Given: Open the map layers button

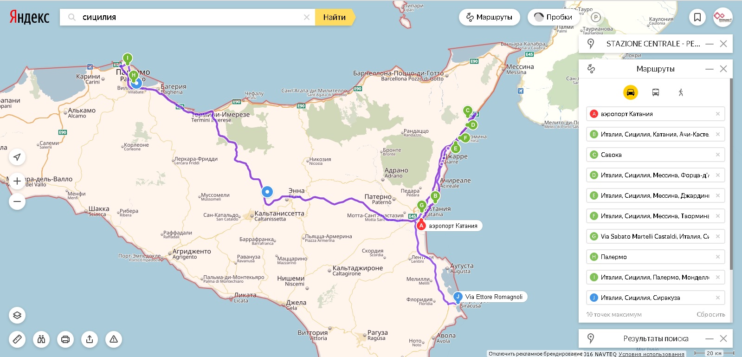Looking at the screenshot, I should tap(17, 315).
